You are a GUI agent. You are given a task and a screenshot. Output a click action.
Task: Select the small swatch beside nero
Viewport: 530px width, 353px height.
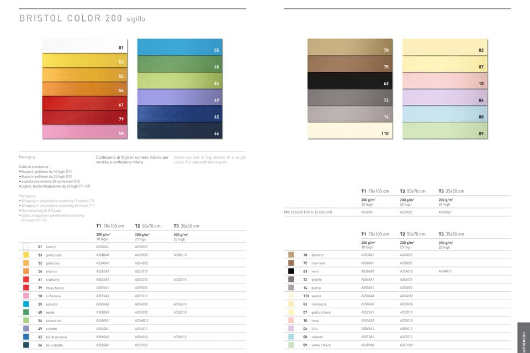[291, 271]
